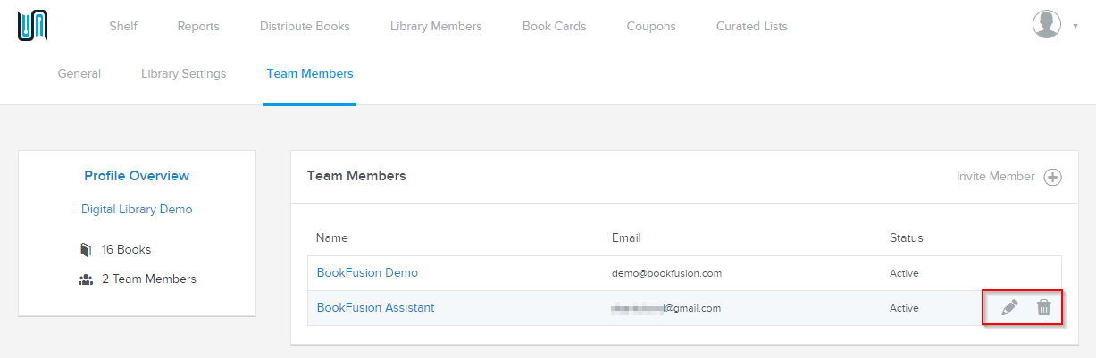This screenshot has height=358, width=1096.
Task: Click the Status column header
Action: pos(907,237)
